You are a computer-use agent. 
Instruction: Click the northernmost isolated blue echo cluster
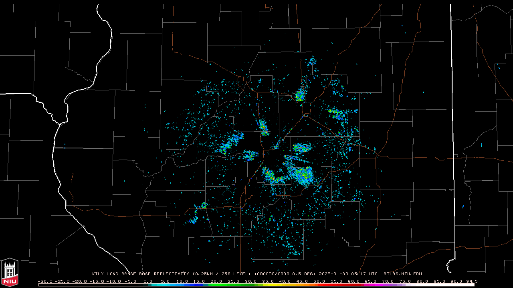pos(312,62)
